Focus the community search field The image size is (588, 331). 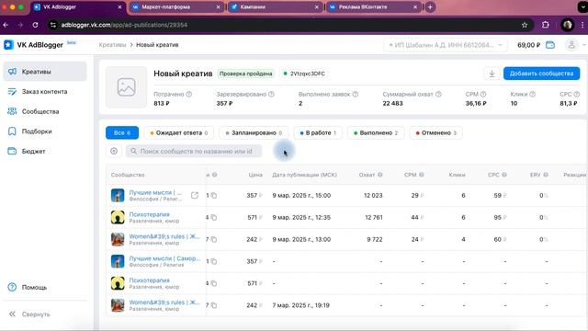coord(194,151)
